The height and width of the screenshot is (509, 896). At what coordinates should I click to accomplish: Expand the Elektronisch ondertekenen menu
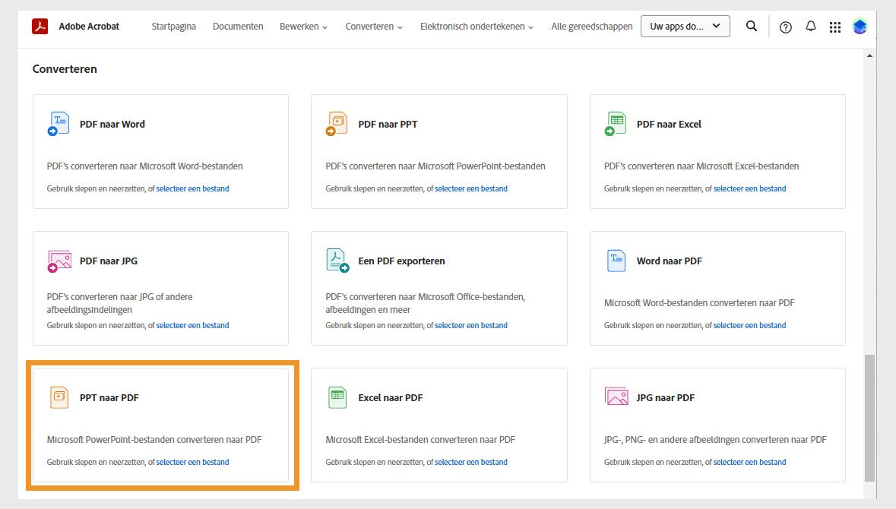tap(476, 26)
